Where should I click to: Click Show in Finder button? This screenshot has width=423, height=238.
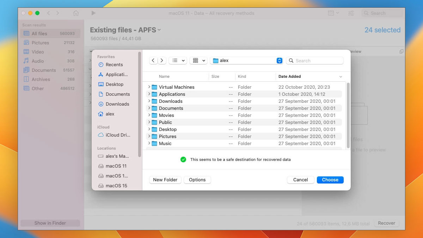(50, 223)
